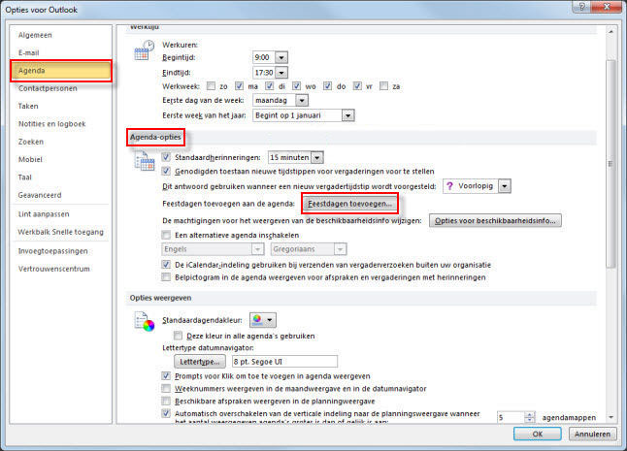The width and height of the screenshot is (627, 451).
Task: Open Lint aanpassen category
Action: pyautogui.click(x=44, y=214)
